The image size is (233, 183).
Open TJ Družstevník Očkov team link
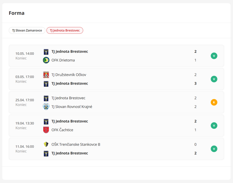coord(69,75)
